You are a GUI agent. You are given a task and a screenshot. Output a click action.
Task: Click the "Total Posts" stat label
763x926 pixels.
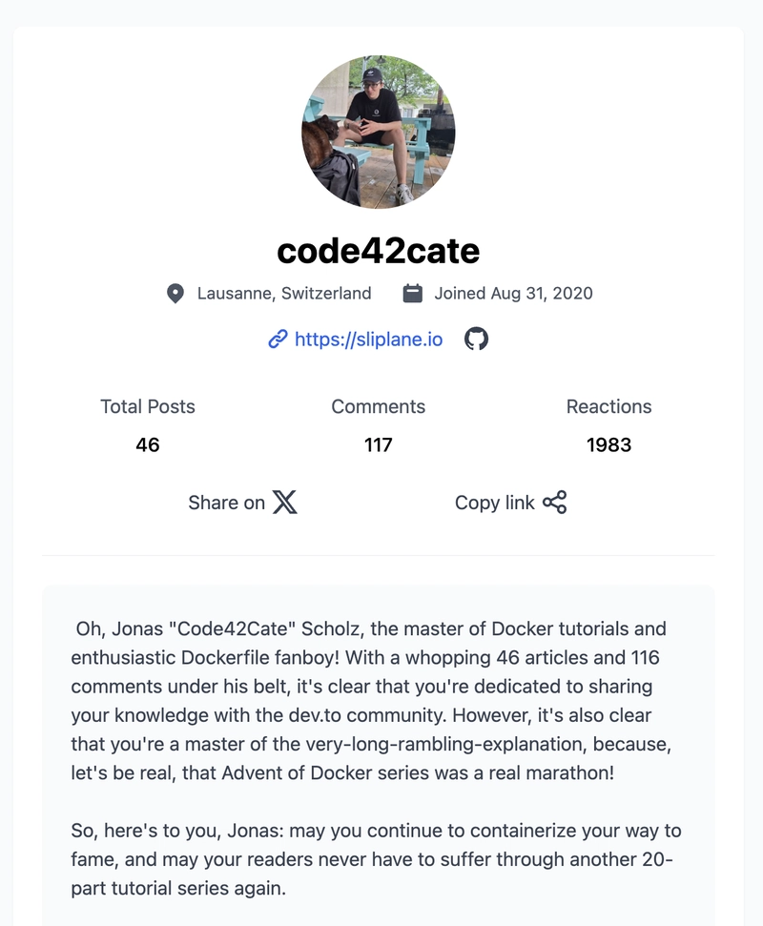click(x=148, y=406)
